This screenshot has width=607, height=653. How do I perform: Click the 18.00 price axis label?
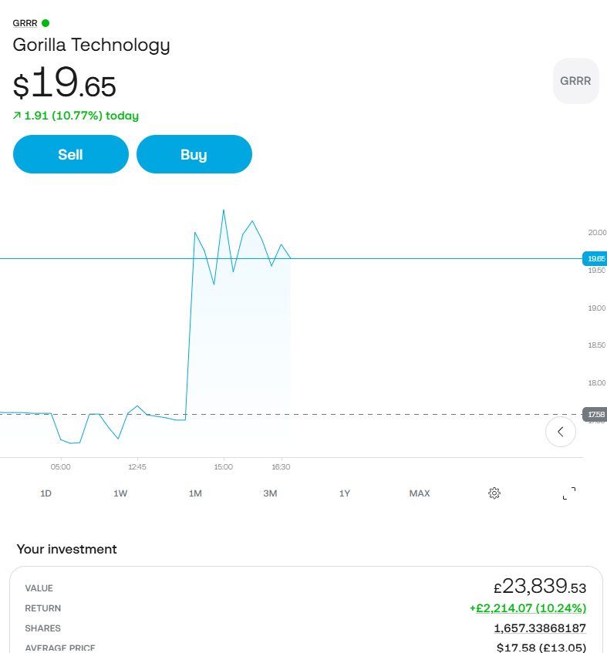click(x=596, y=382)
